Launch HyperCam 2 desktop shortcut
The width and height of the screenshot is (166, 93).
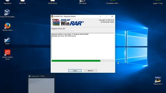158,81
